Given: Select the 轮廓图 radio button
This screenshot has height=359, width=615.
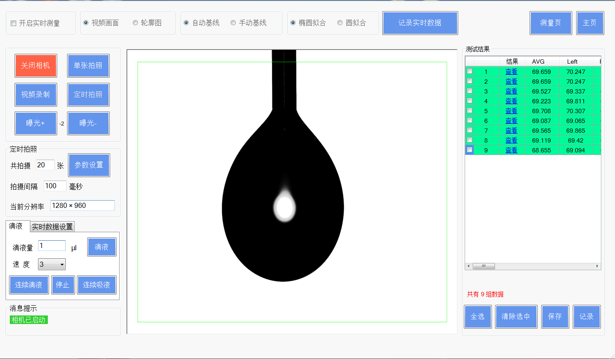Looking at the screenshot, I should coord(135,23).
